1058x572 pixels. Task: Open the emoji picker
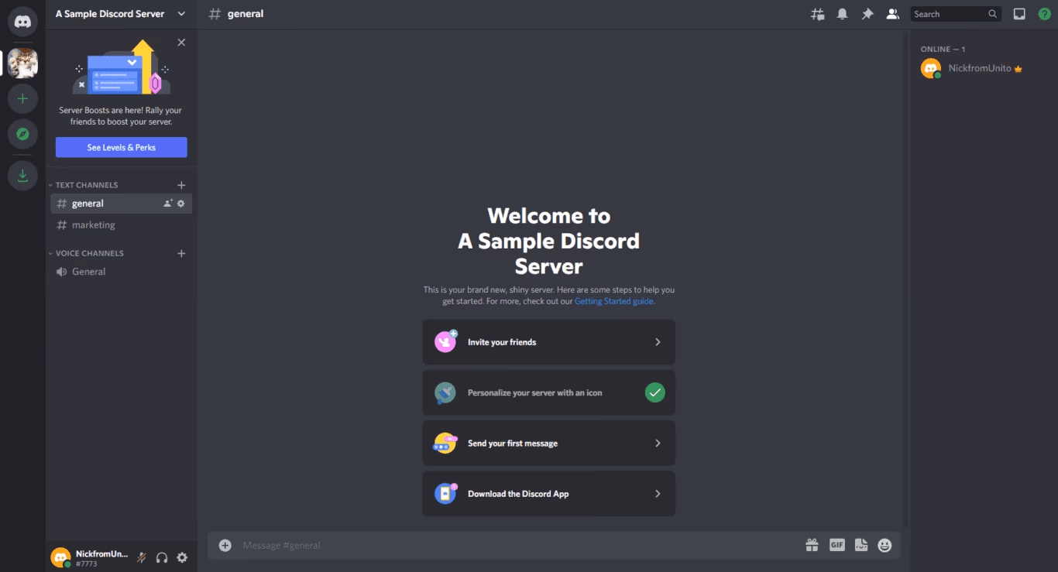[x=885, y=545]
